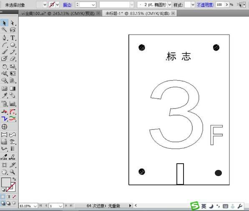Open the 描边 stroke panel link
Viewport: 249px width, 211px height.
(x=68, y=5)
